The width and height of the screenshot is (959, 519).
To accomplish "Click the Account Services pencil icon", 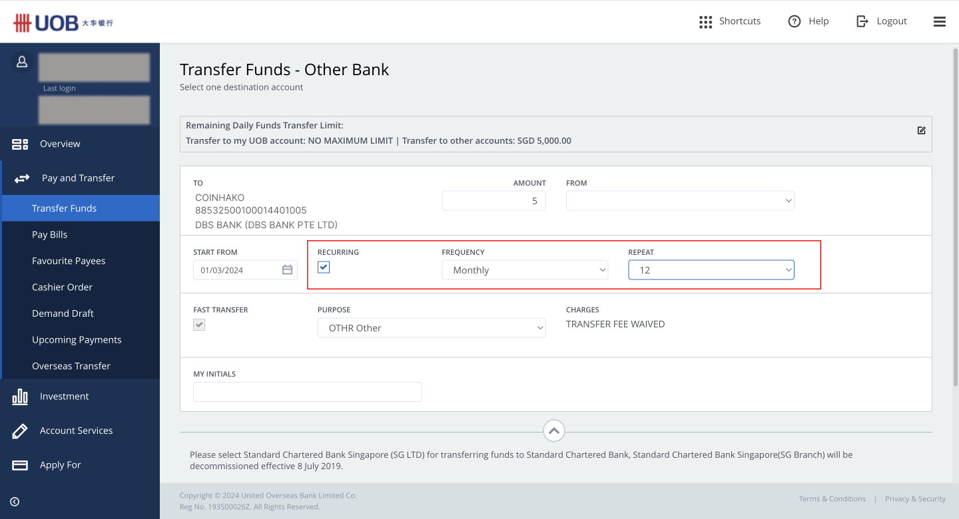I will (20, 431).
